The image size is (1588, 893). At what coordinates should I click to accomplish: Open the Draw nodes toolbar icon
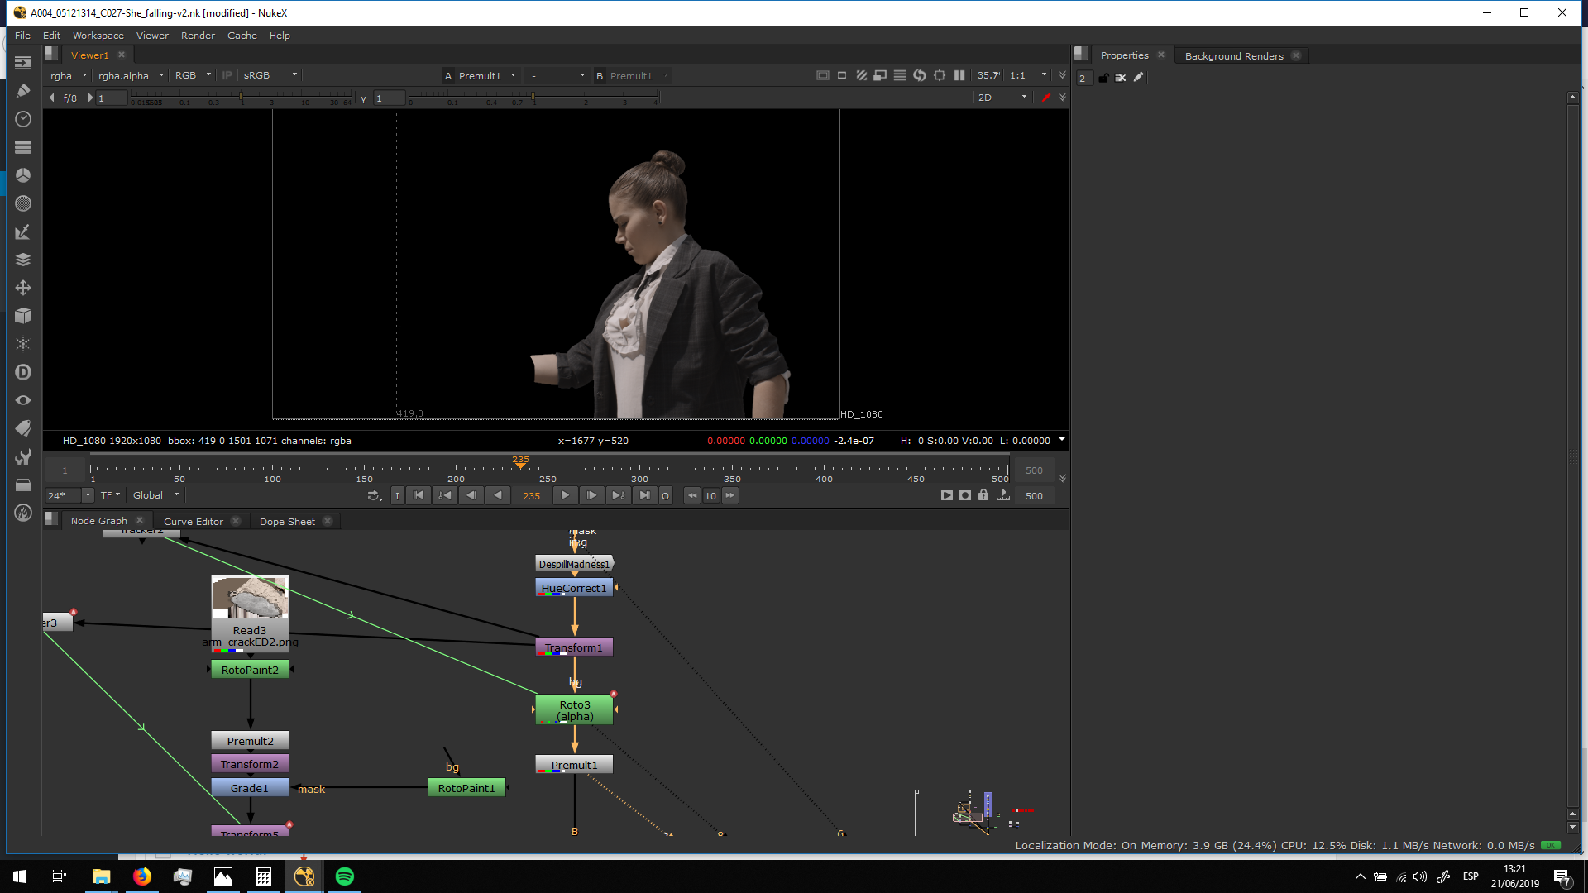coord(23,91)
